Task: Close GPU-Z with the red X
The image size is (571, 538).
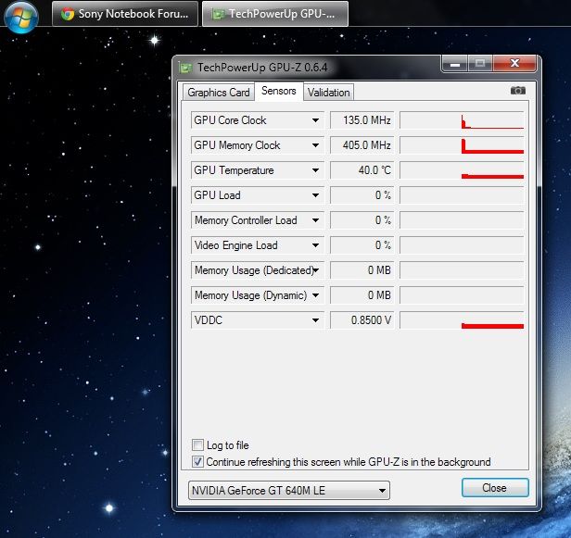Action: [514, 64]
